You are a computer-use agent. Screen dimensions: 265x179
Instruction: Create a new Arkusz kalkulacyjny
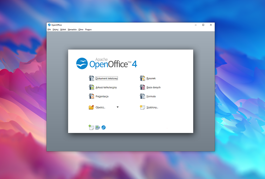[106, 87]
